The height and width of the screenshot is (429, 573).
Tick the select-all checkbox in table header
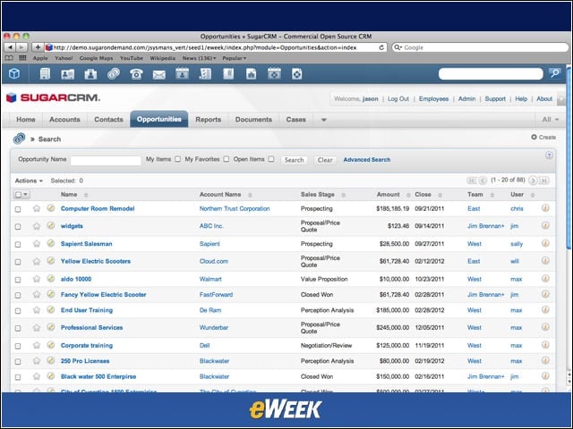pos(18,195)
